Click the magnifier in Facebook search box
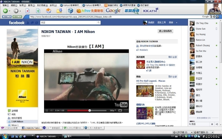 [x=99, y=23]
